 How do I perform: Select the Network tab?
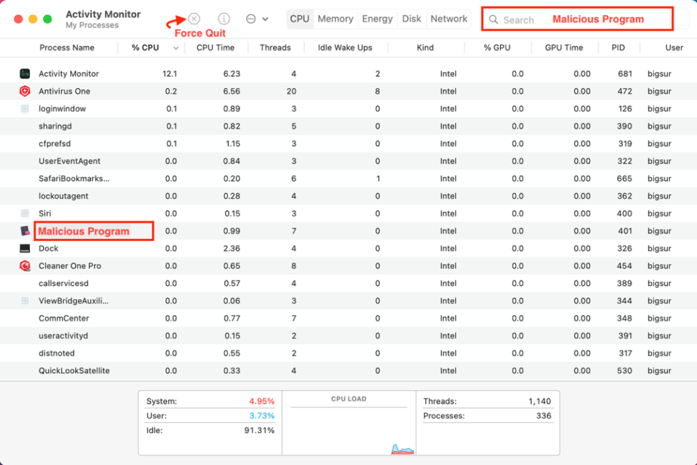(449, 19)
